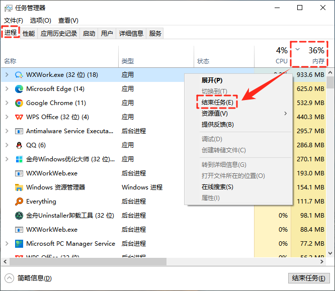Screen dimensions: 335x291
Task: Expand the WXWork.exe process group
Action: coord(7,75)
